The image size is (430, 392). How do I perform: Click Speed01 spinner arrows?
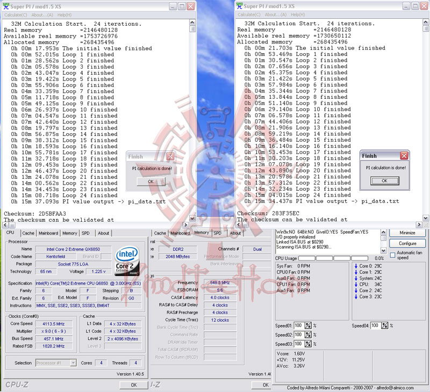pyautogui.click(x=308, y=325)
